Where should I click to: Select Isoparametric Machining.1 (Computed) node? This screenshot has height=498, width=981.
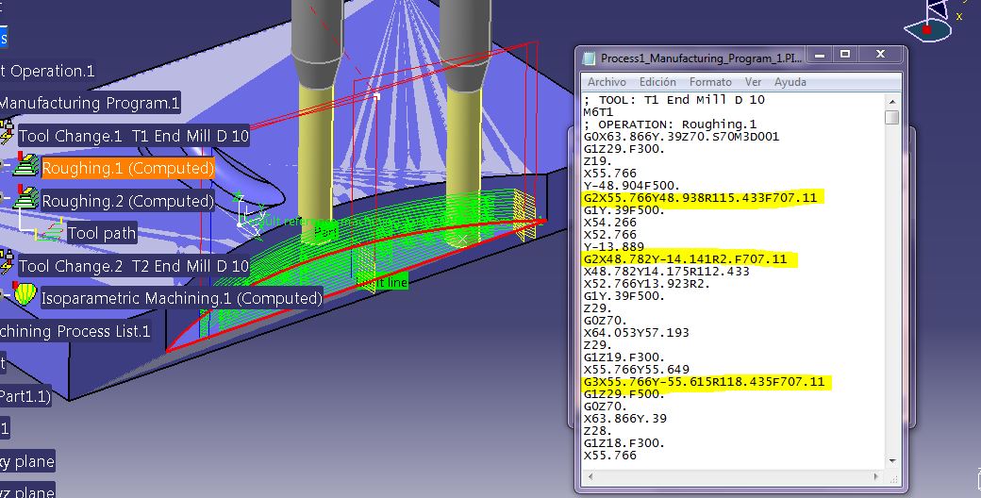[181, 298]
